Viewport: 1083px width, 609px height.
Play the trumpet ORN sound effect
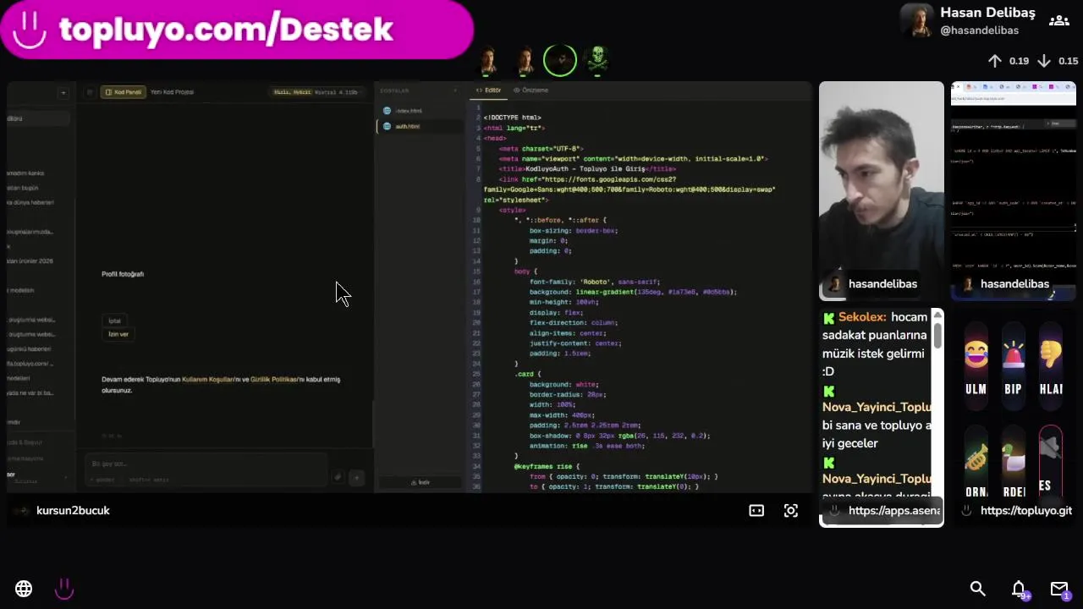pyautogui.click(x=976, y=462)
